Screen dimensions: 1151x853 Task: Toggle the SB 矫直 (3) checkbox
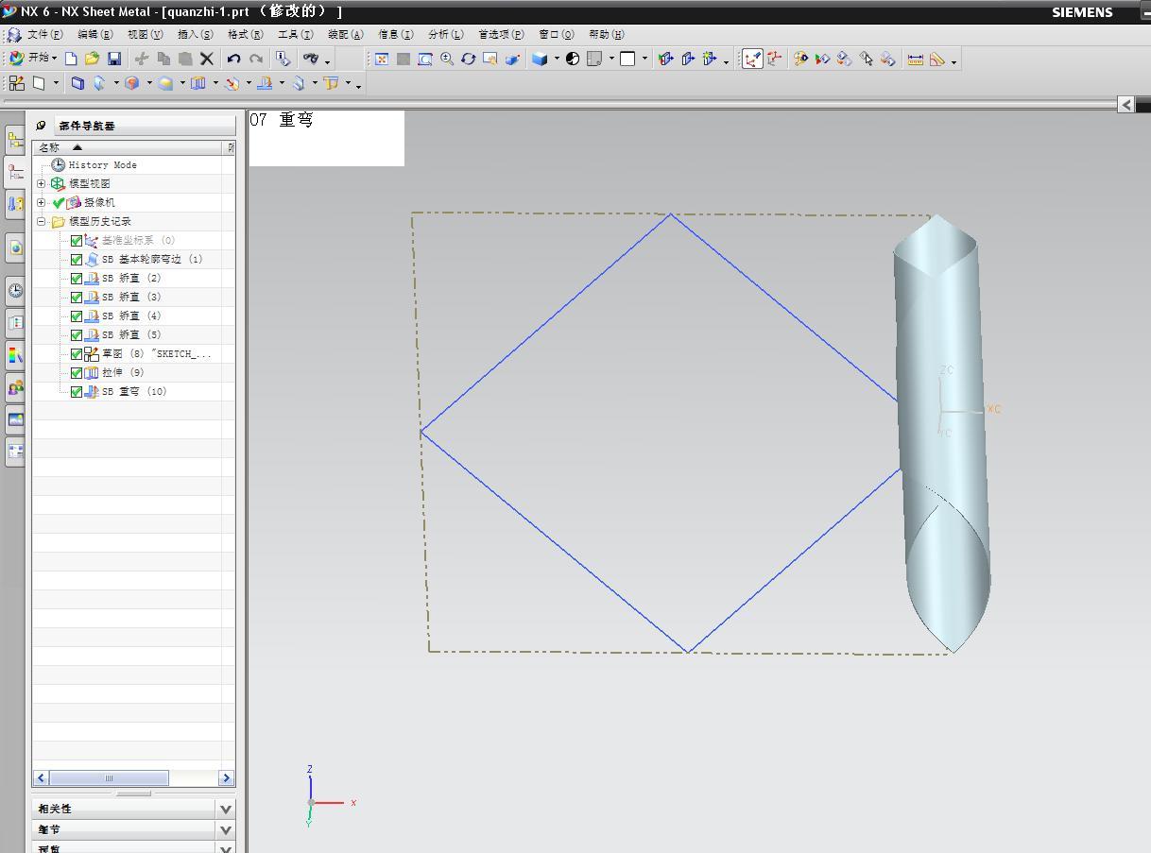tap(77, 298)
